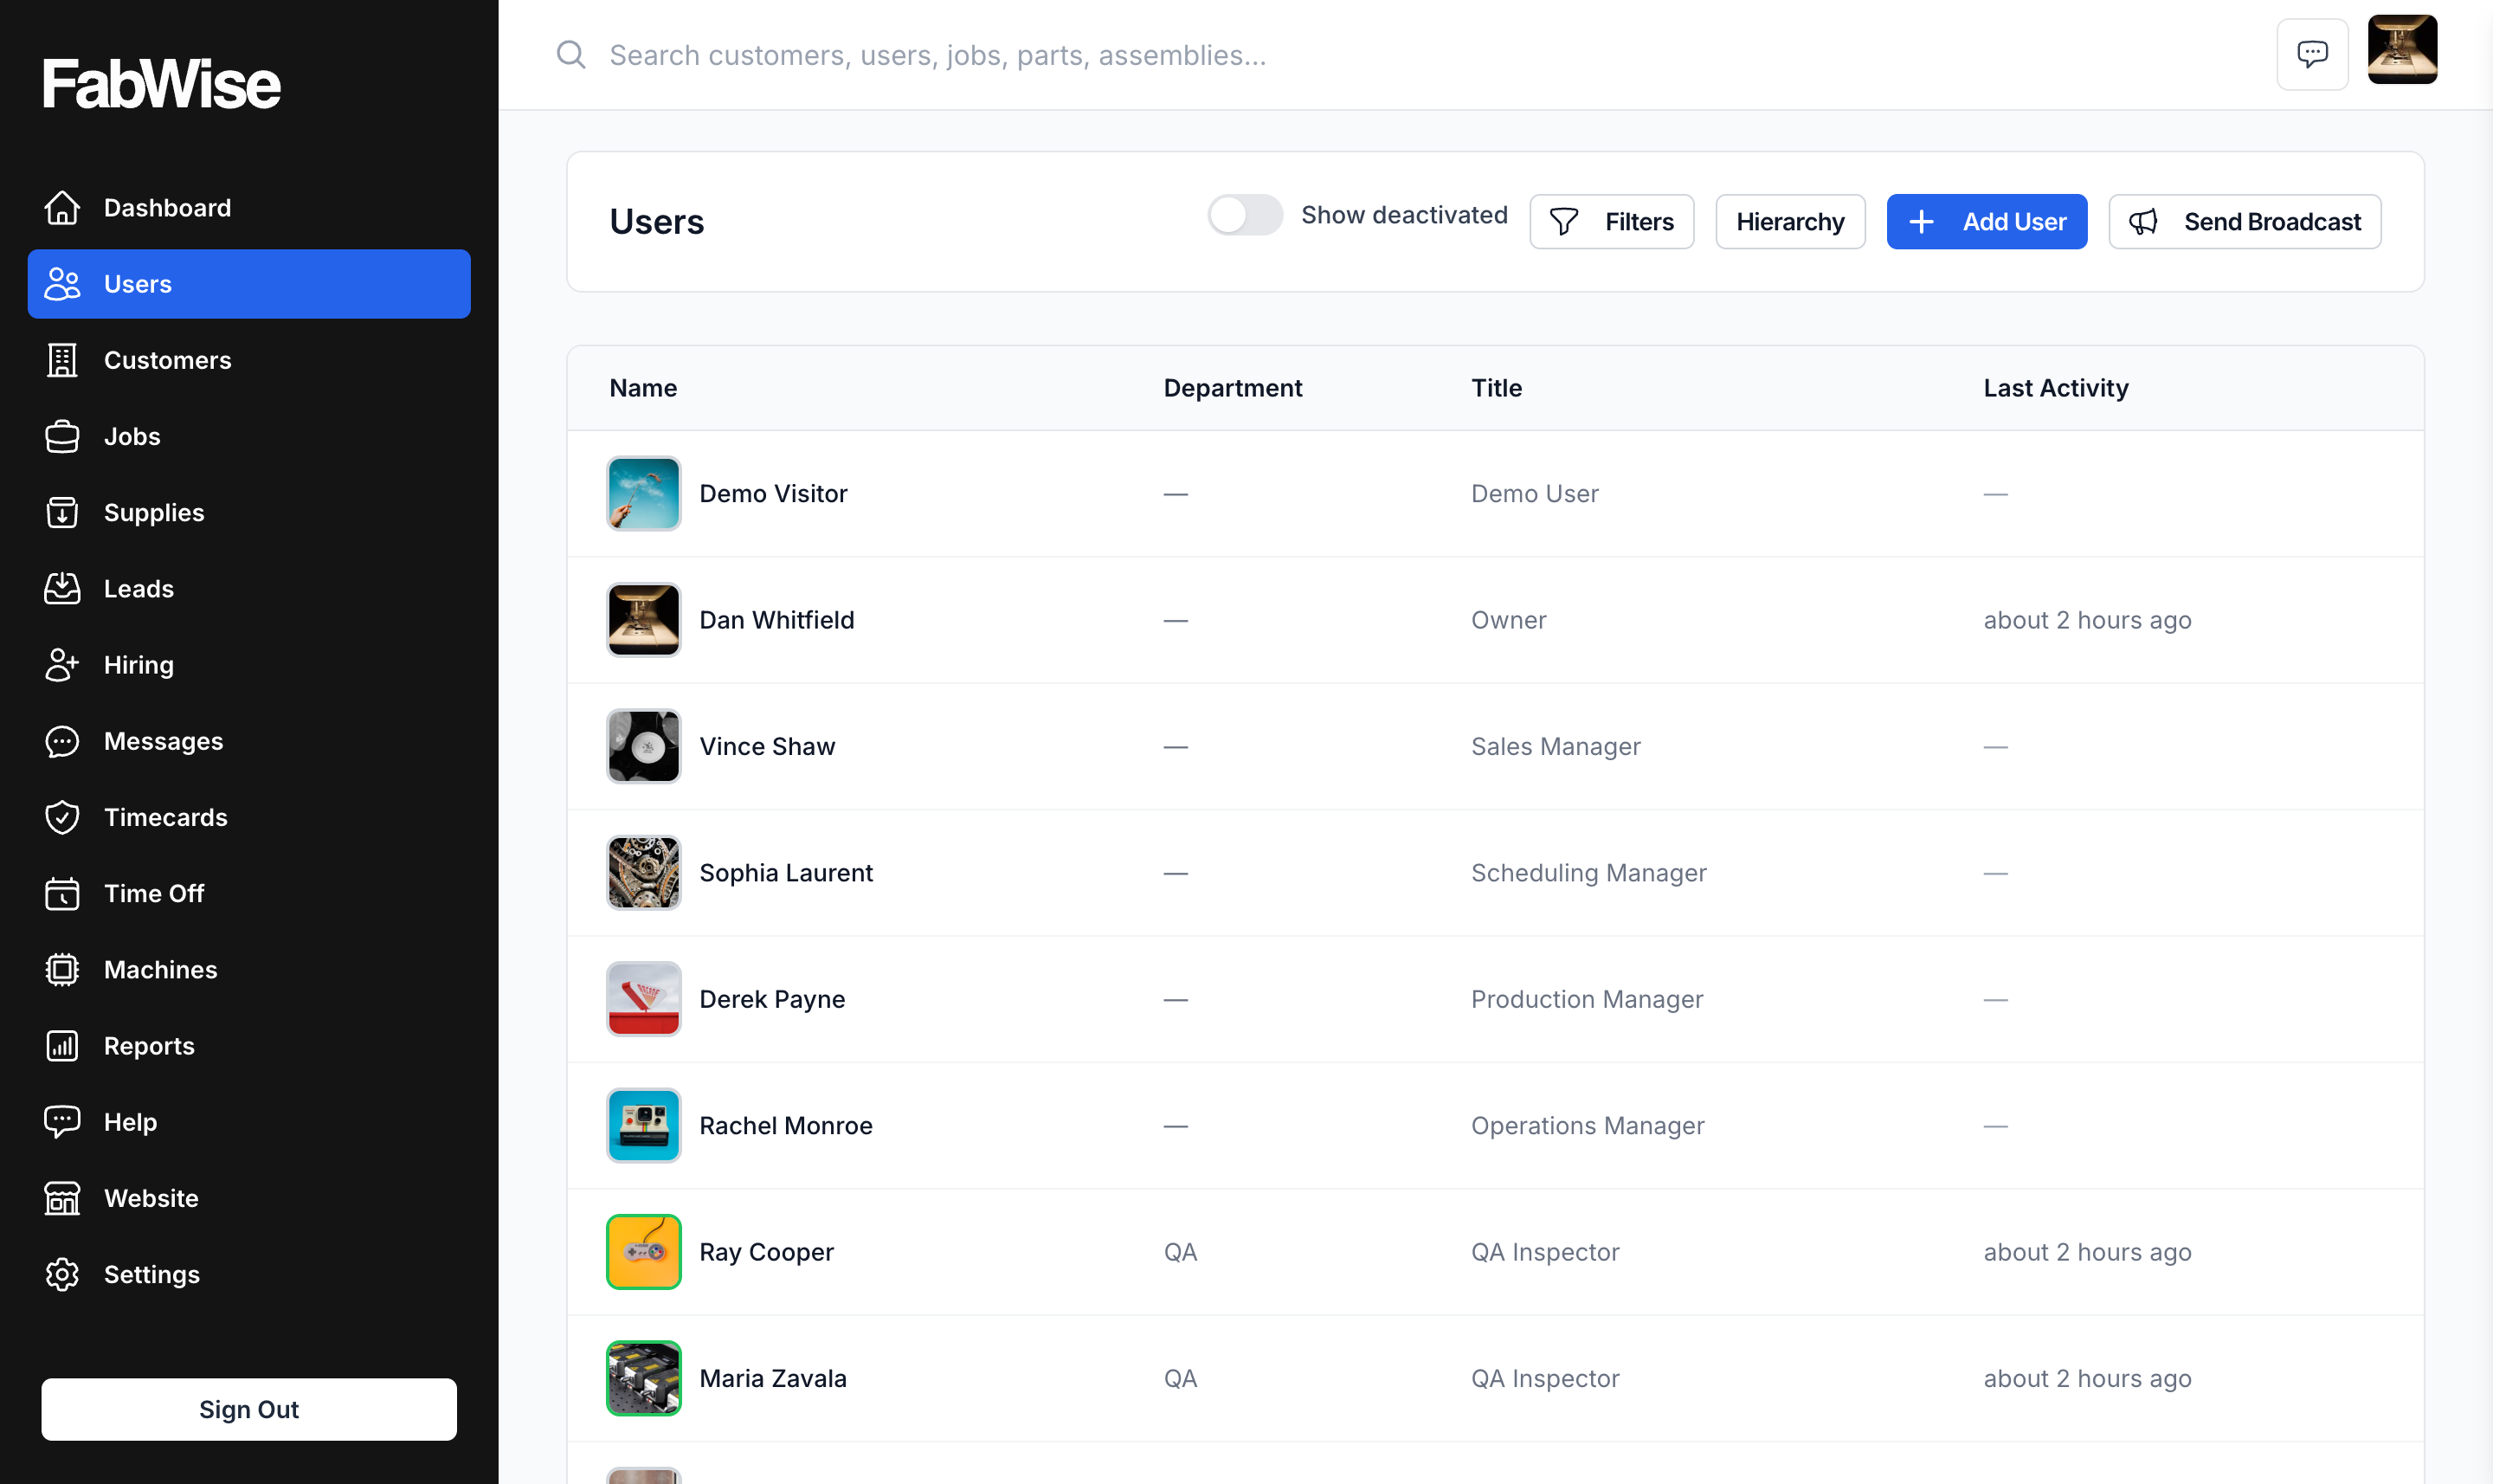
Task: Click the Filters button
Action: point(1611,222)
